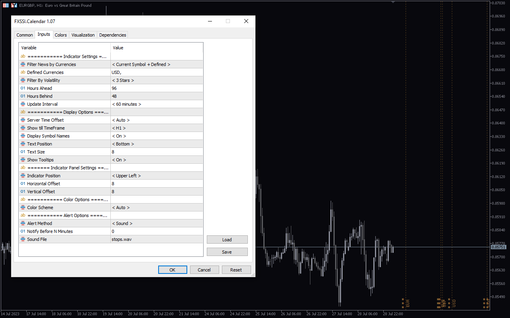Open Filter News by Currencies value dropdown
Screen dimensions: 510x318
click(x=157, y=64)
